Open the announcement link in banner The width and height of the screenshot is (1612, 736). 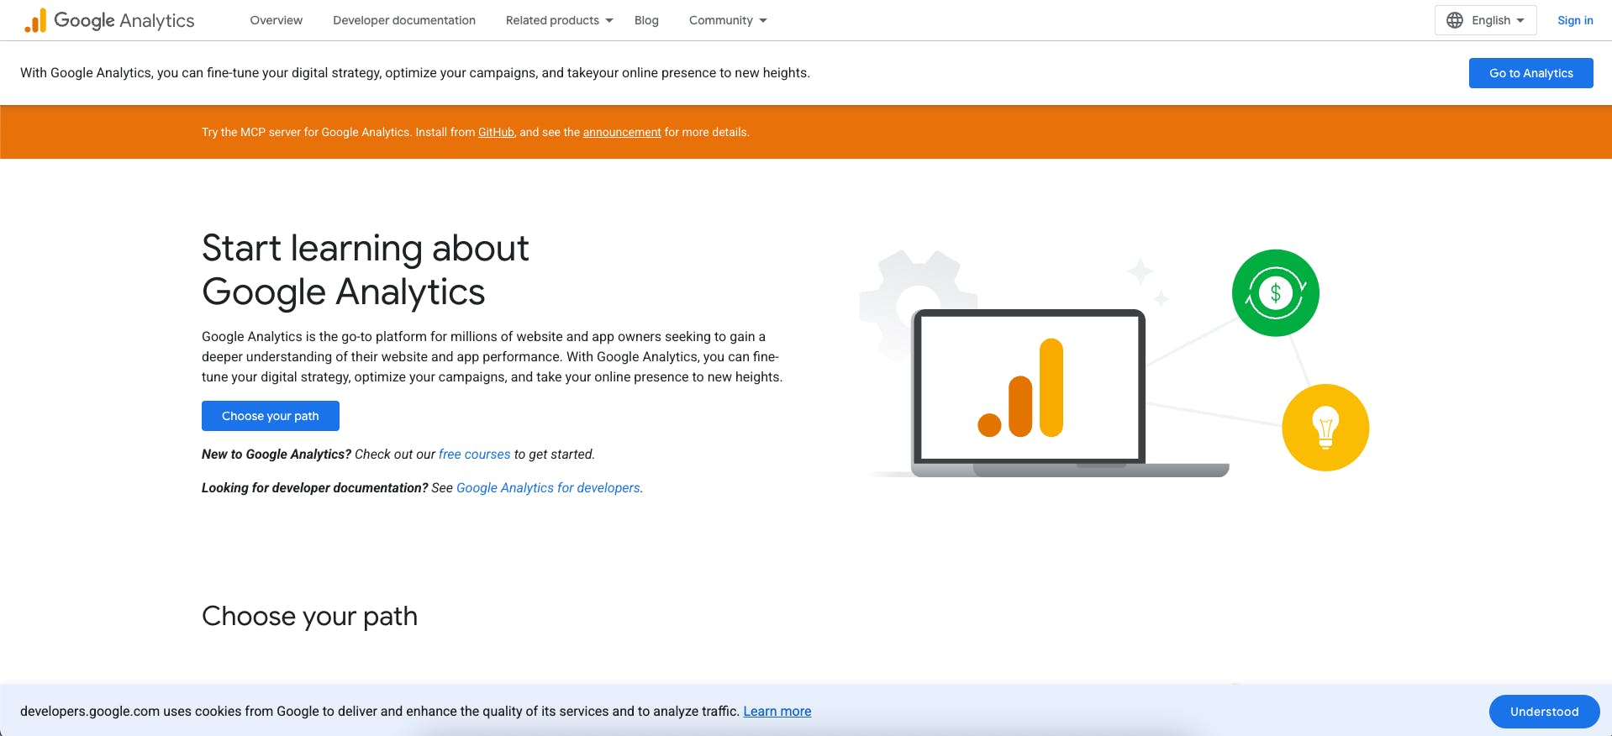622,132
